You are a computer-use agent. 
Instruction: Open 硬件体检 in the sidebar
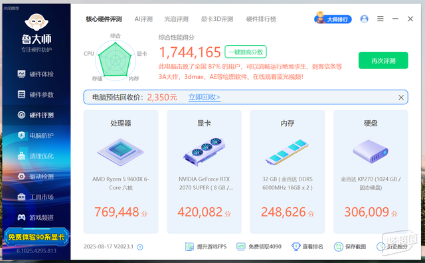36,74
